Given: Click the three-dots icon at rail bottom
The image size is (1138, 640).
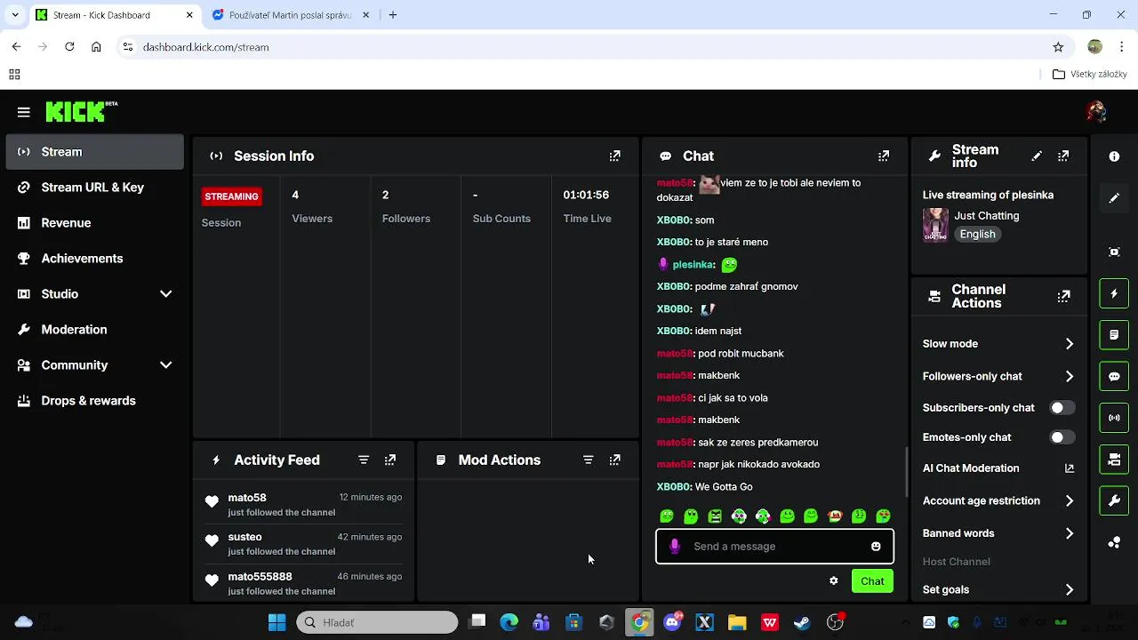Looking at the screenshot, I should (1114, 543).
